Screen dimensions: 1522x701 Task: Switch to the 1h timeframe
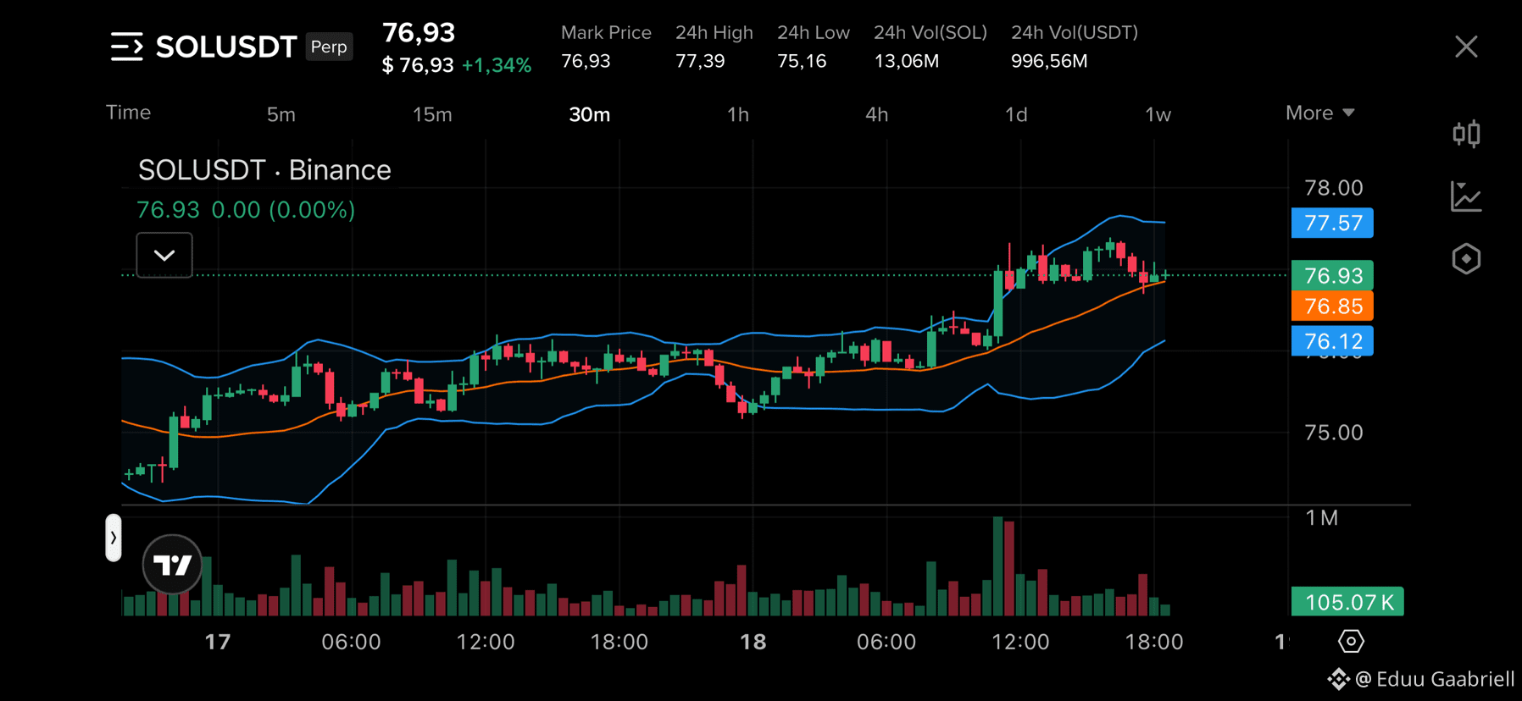[738, 114]
